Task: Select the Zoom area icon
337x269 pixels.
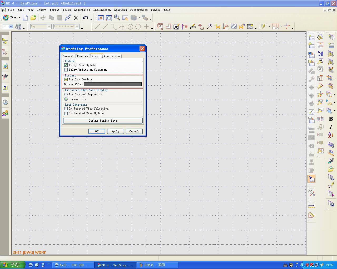Action: click(109, 18)
